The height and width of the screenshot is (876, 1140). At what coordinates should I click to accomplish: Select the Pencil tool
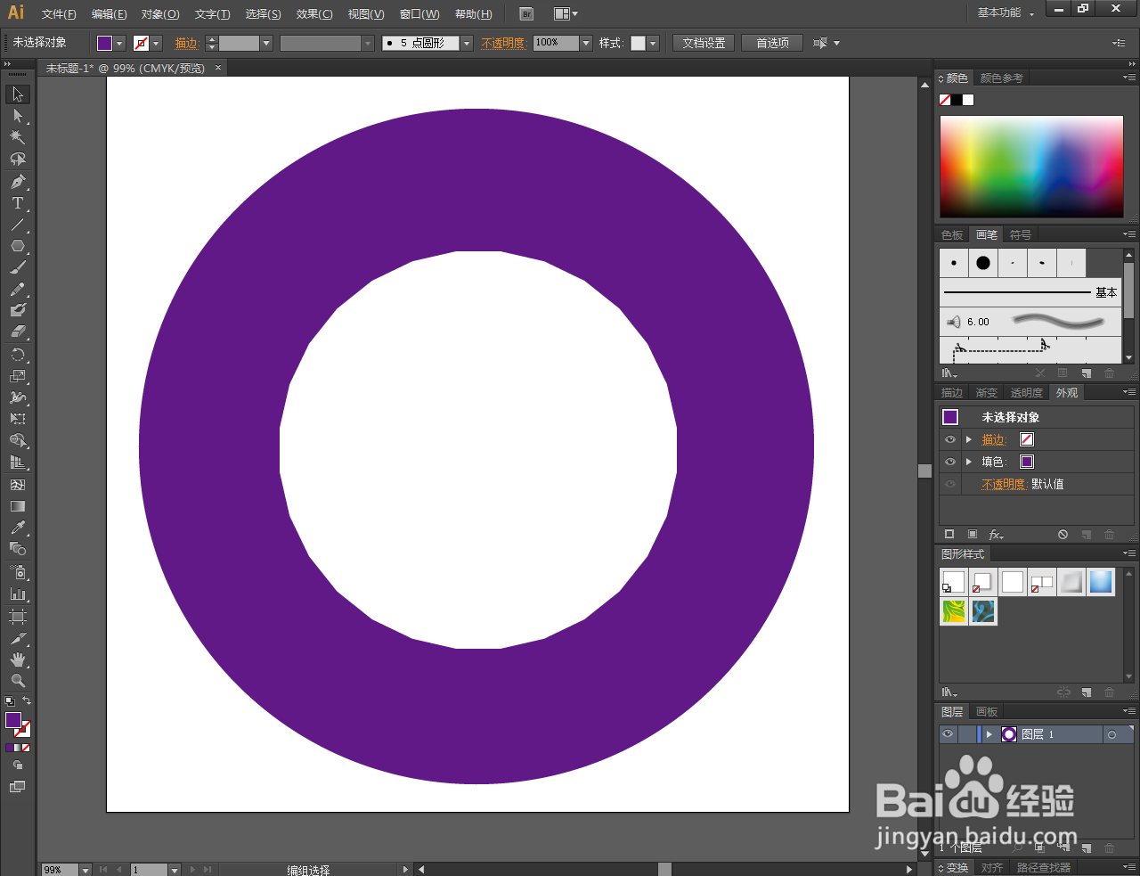tap(18, 289)
